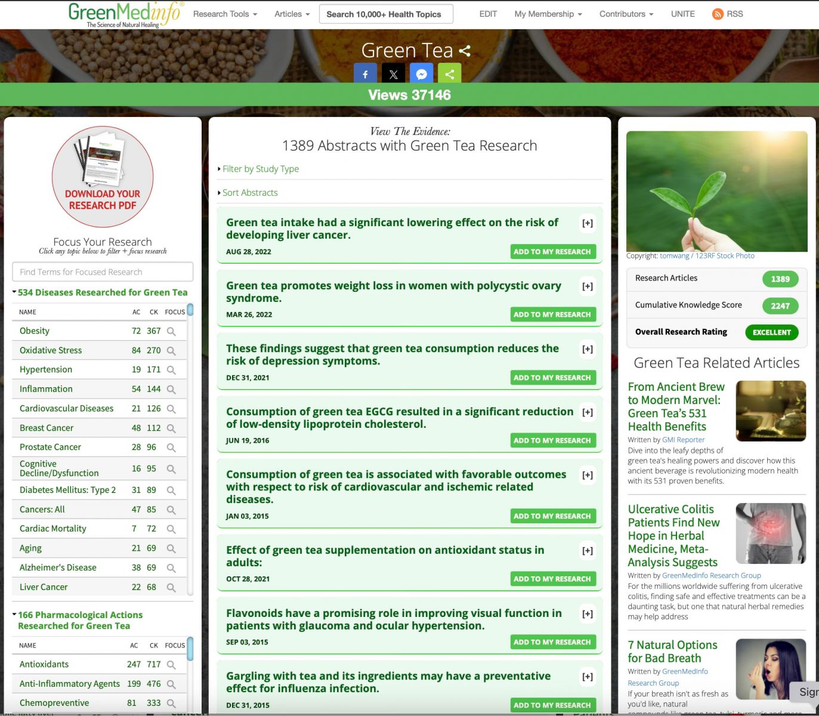Click UNITE in the navigation bar
This screenshot has width=819, height=716.
point(683,14)
